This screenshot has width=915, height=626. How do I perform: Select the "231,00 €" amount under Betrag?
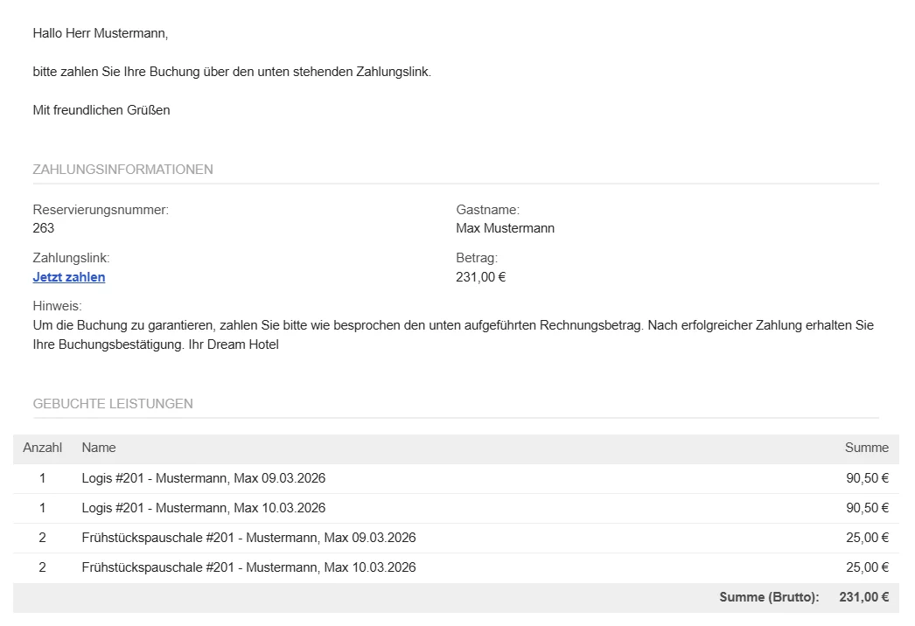coord(481,277)
